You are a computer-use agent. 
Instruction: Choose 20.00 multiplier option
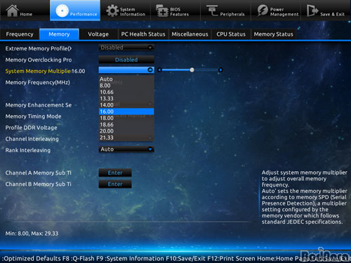tap(126, 131)
